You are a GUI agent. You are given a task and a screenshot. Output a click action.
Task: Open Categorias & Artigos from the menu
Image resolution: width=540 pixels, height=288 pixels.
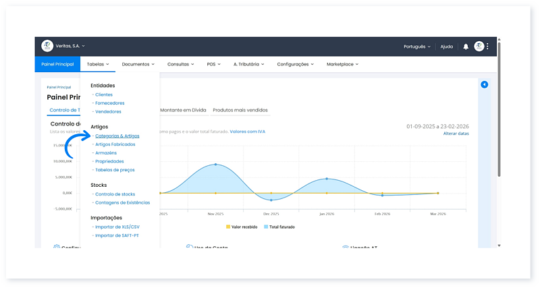tap(117, 136)
